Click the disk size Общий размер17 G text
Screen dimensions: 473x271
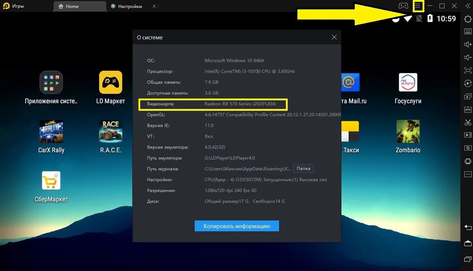245,201
